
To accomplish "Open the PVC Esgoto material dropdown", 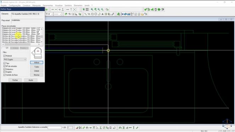I will [x=15, y=59].
